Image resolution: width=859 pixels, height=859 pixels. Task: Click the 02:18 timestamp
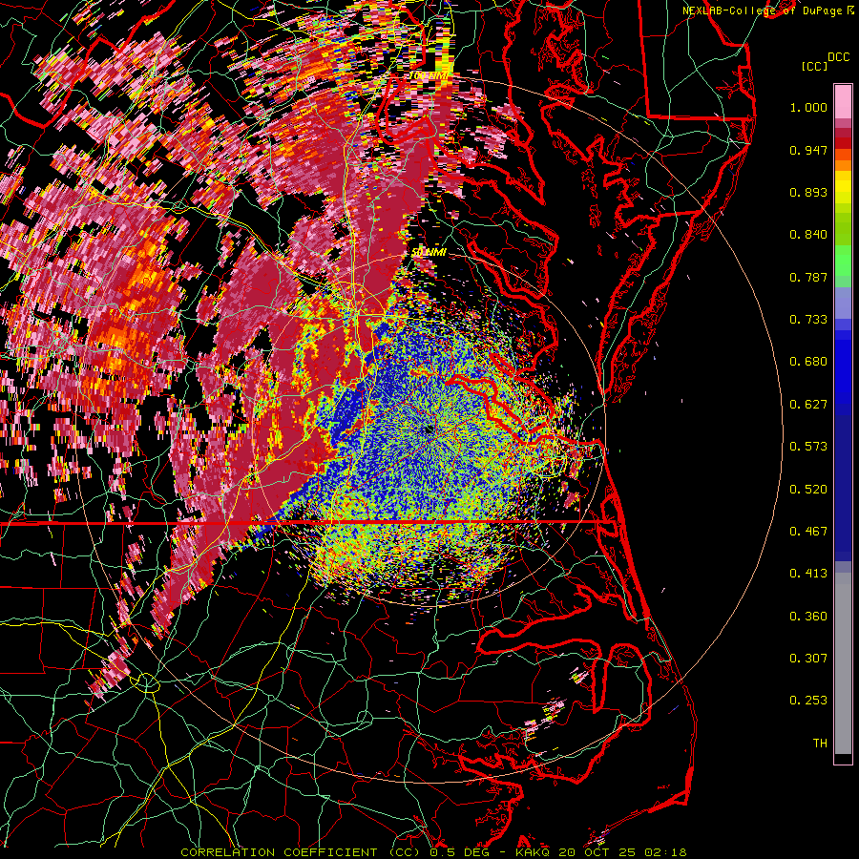[x=665, y=852]
